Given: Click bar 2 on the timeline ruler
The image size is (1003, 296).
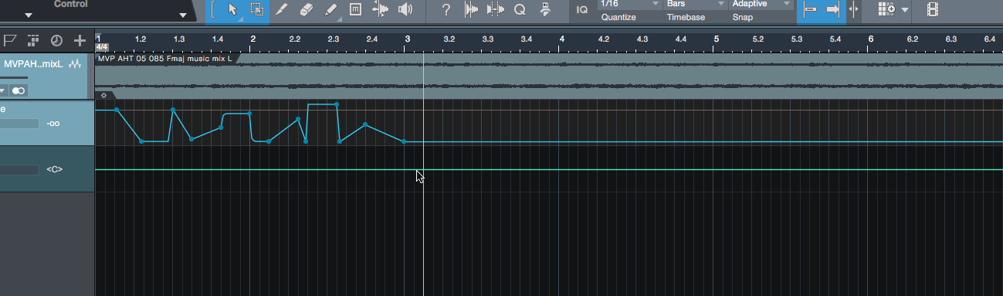Looking at the screenshot, I should click(x=253, y=38).
